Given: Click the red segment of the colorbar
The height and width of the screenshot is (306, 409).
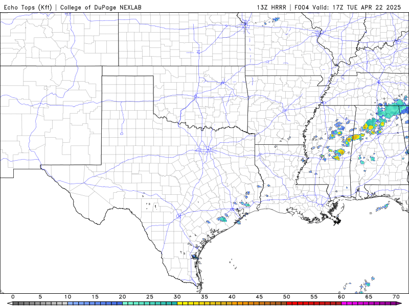Looking at the screenshot, I should 314,303.
